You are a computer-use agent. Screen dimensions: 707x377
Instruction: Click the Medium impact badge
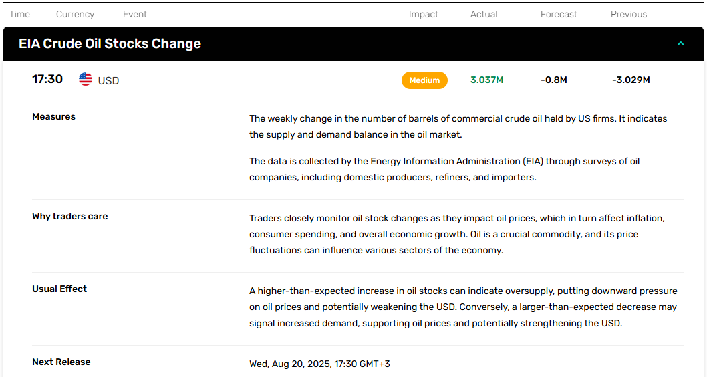point(424,80)
